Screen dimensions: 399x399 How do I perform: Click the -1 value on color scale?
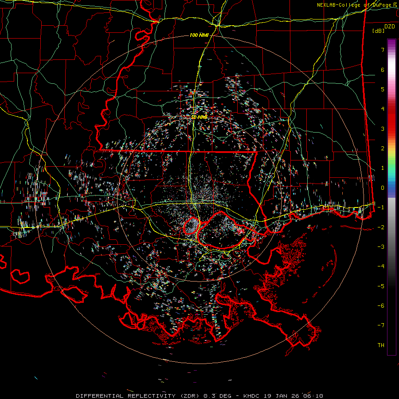pos(381,207)
